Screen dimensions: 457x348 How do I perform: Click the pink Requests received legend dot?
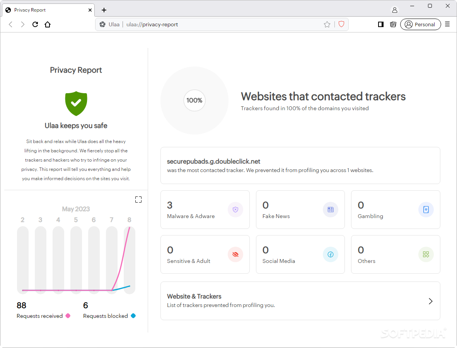coord(68,316)
